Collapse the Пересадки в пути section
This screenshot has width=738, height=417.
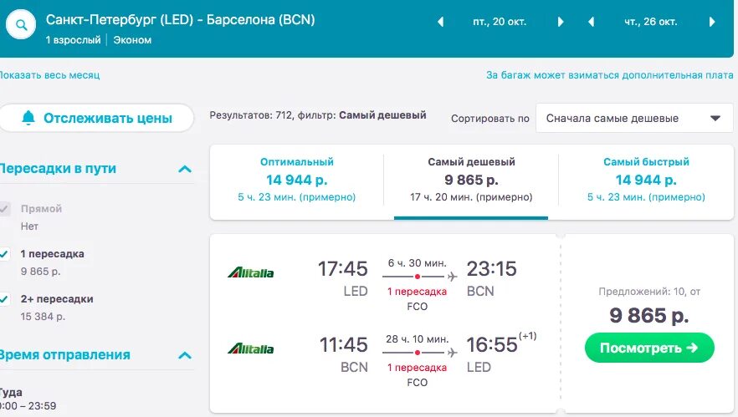[185, 169]
